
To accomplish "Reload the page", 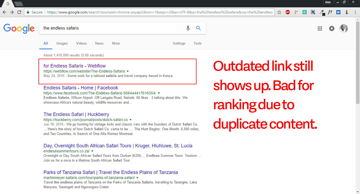I will [x=19, y=12].
